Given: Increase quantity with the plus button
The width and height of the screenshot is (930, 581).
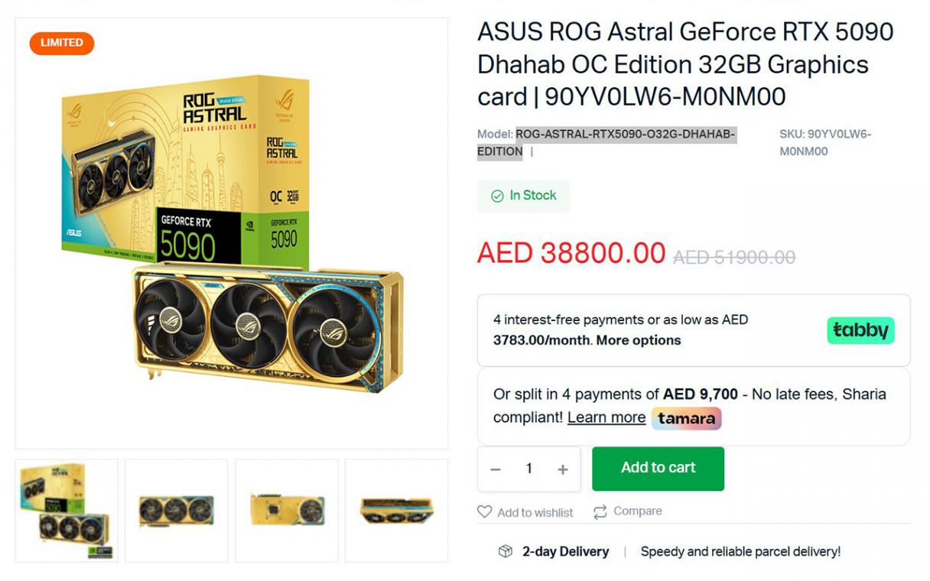Looking at the screenshot, I should point(563,469).
